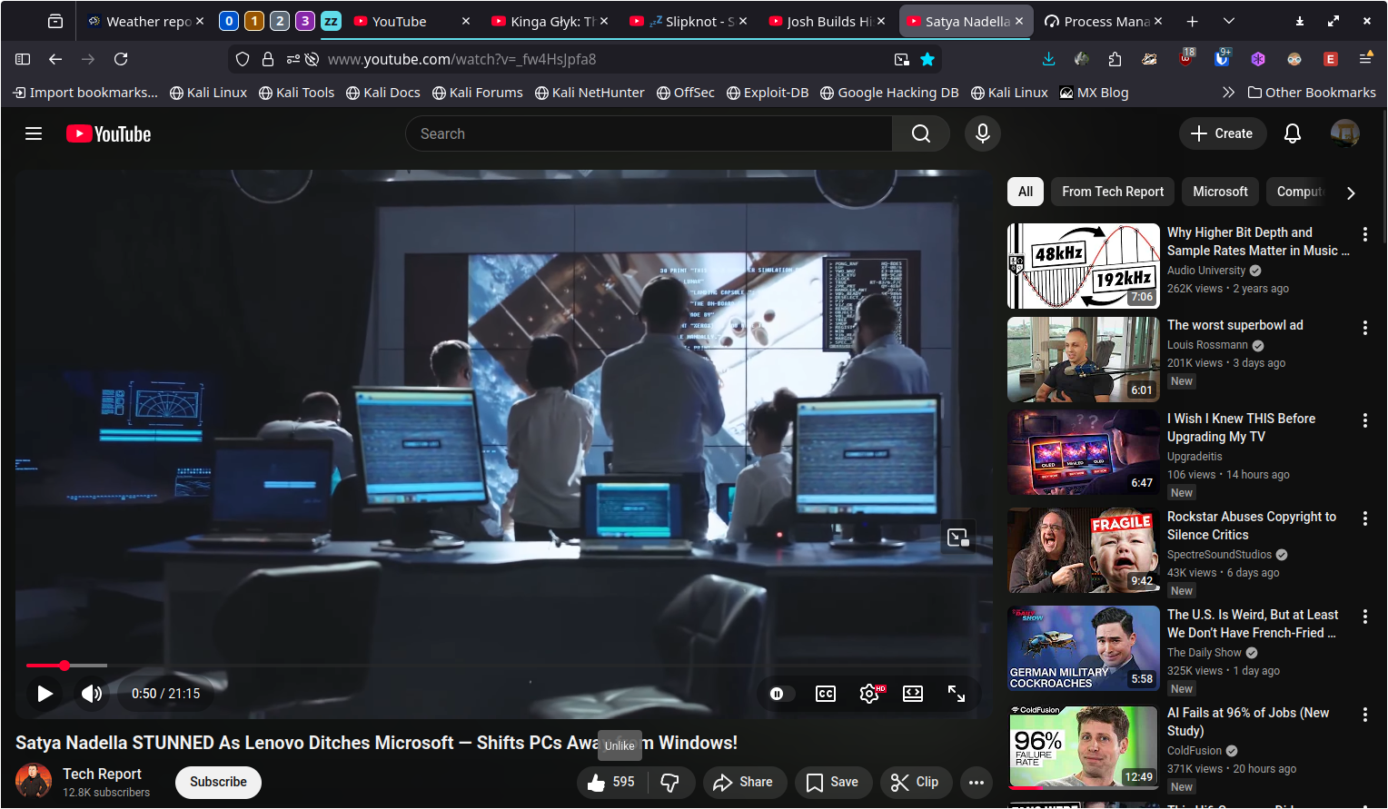Toggle closed captions on the video
This screenshot has width=1388, height=809.
coord(826,694)
